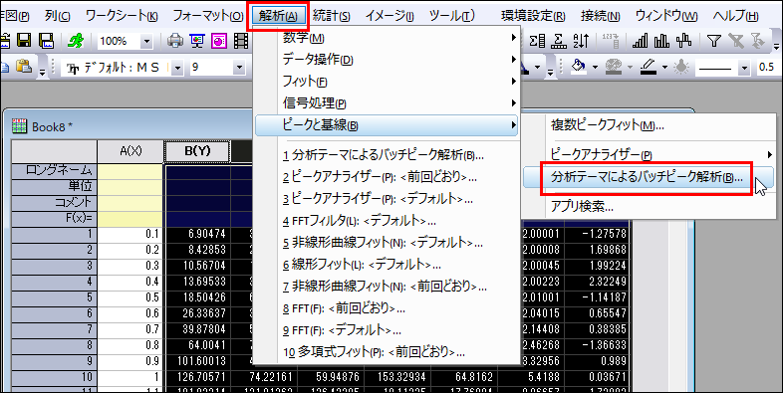Select row header 5 in worksheet
This screenshot has height=393, width=783.
[x=55, y=297]
